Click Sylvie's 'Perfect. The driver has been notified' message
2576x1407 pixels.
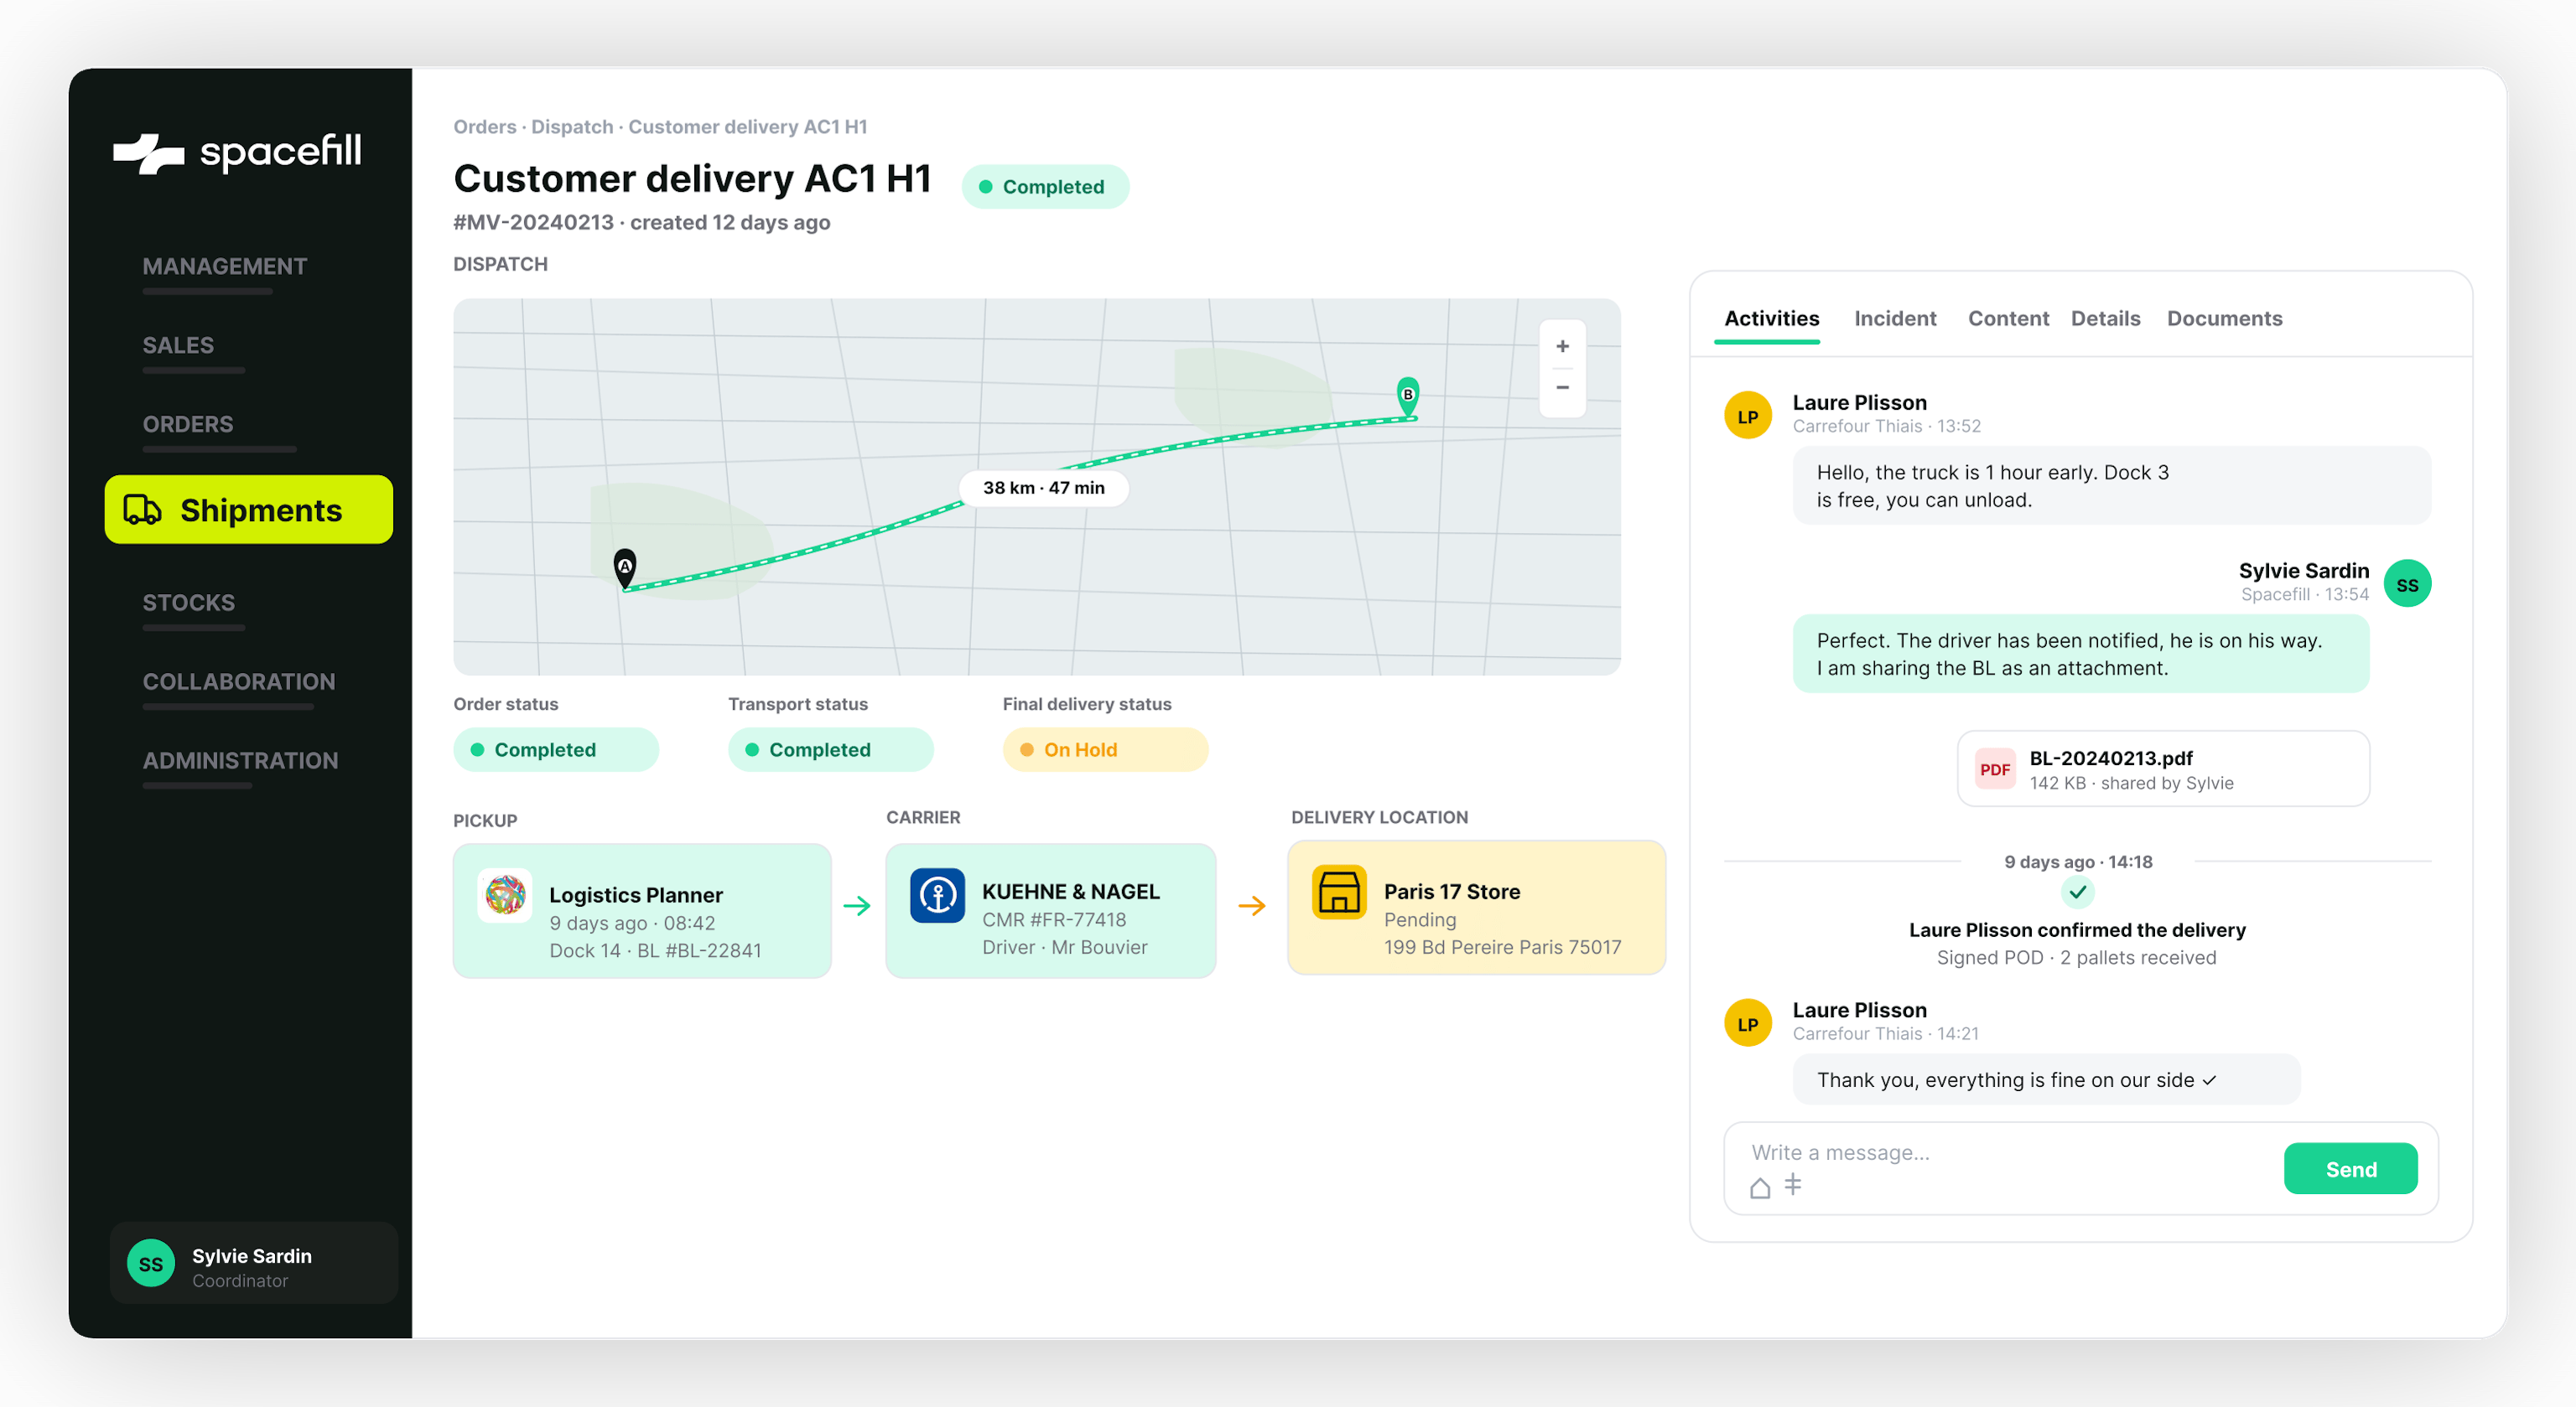tap(2080, 654)
